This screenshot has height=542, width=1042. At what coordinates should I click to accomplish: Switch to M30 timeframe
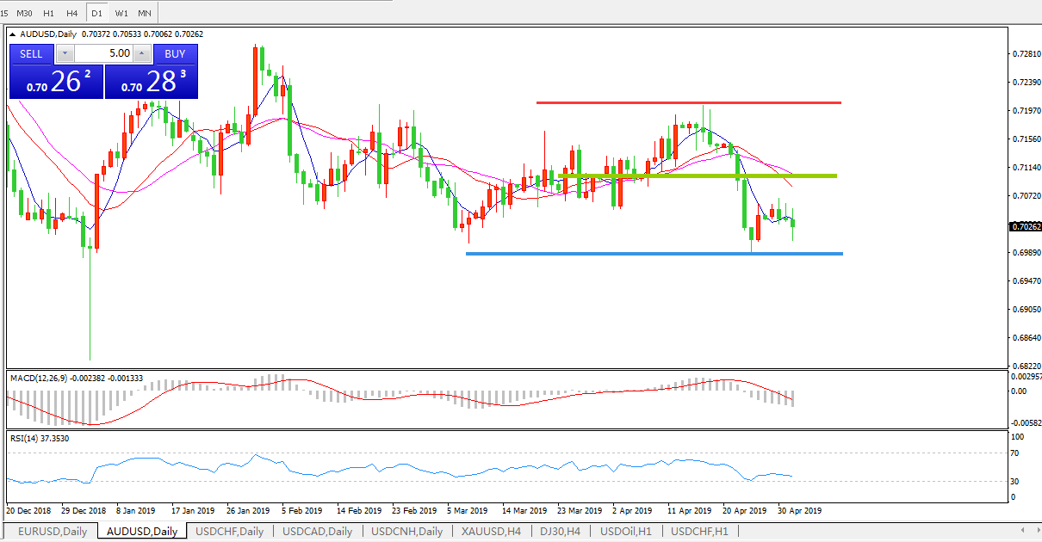pyautogui.click(x=25, y=13)
